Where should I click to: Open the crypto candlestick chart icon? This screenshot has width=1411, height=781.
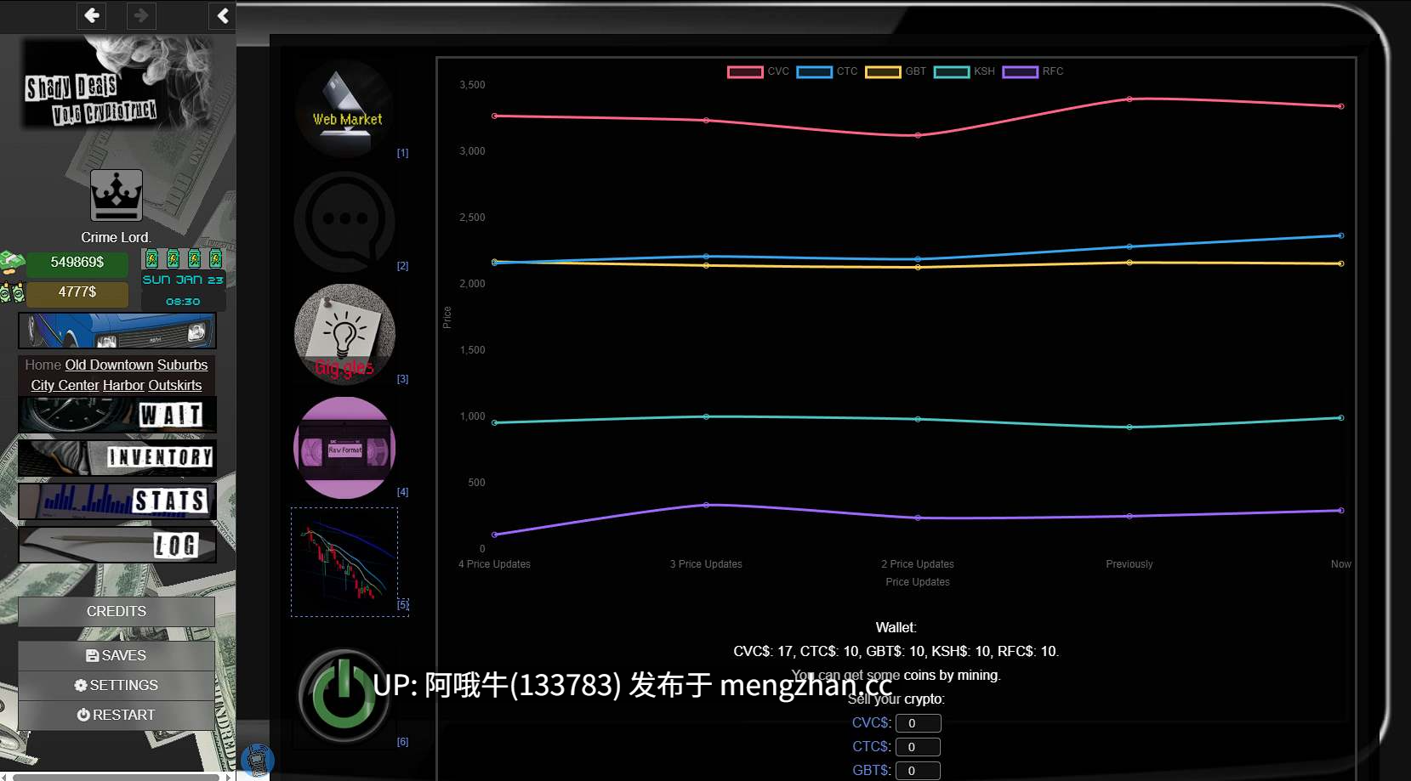[x=344, y=561]
